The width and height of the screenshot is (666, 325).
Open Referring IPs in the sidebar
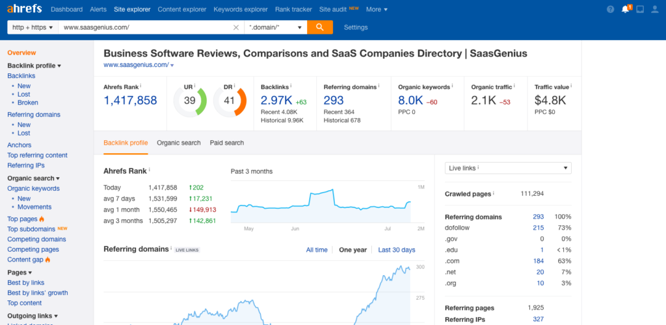(26, 165)
